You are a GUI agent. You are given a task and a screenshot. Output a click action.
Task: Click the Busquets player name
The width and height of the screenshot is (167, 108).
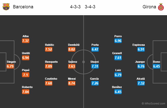[x=51, y=62]
